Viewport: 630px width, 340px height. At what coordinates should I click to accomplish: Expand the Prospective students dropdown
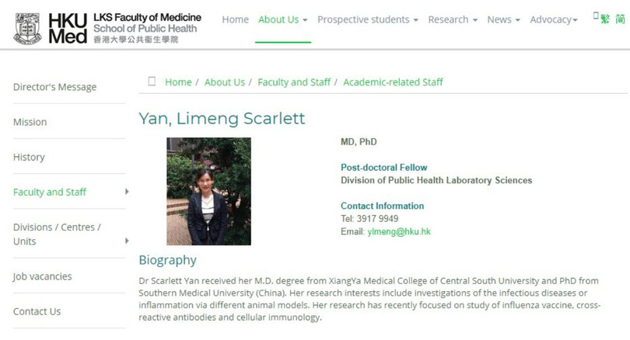click(367, 19)
